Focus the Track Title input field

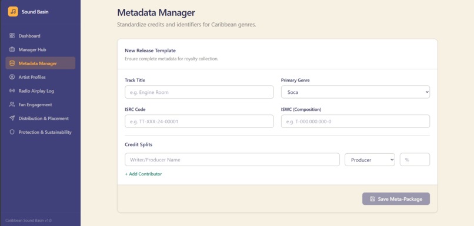(x=199, y=92)
